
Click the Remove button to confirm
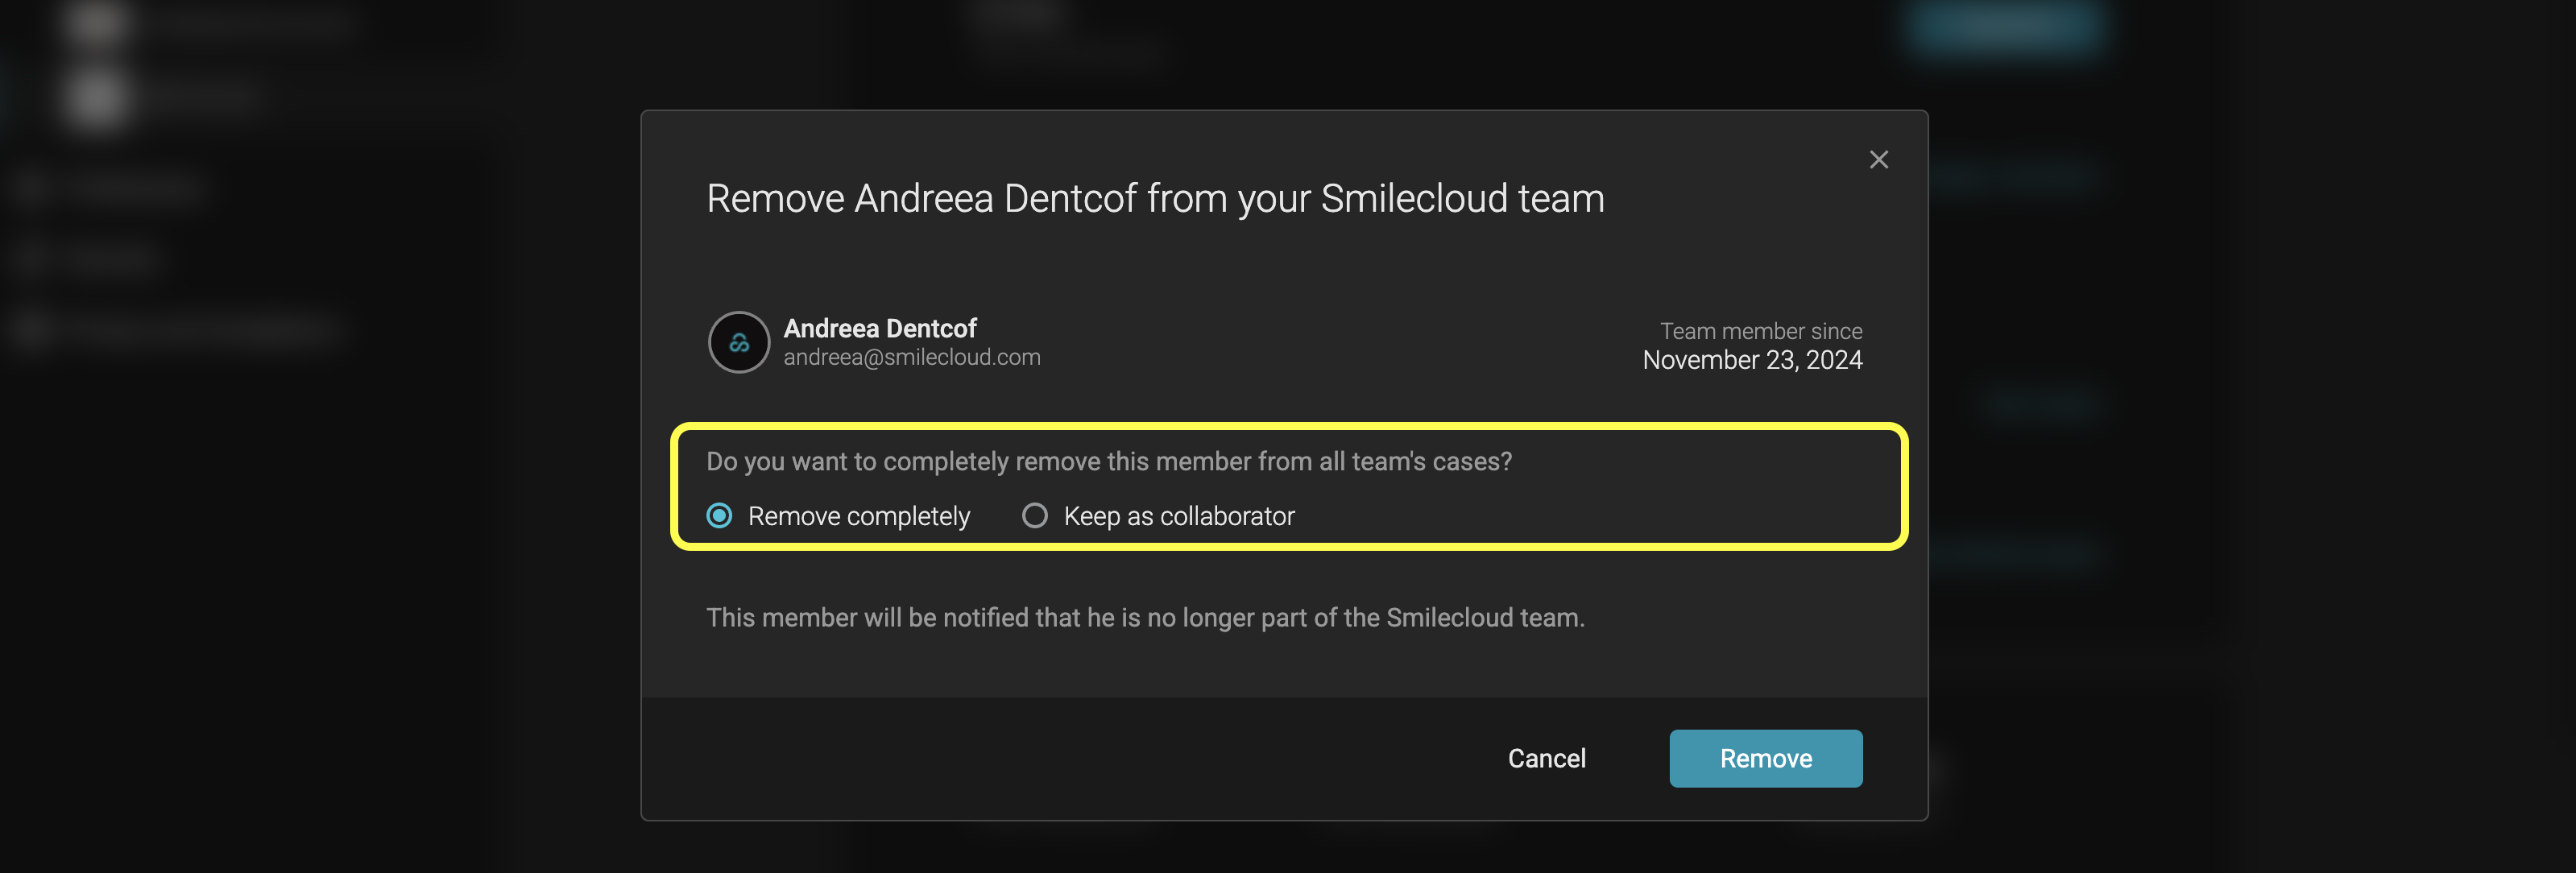[1765, 758]
